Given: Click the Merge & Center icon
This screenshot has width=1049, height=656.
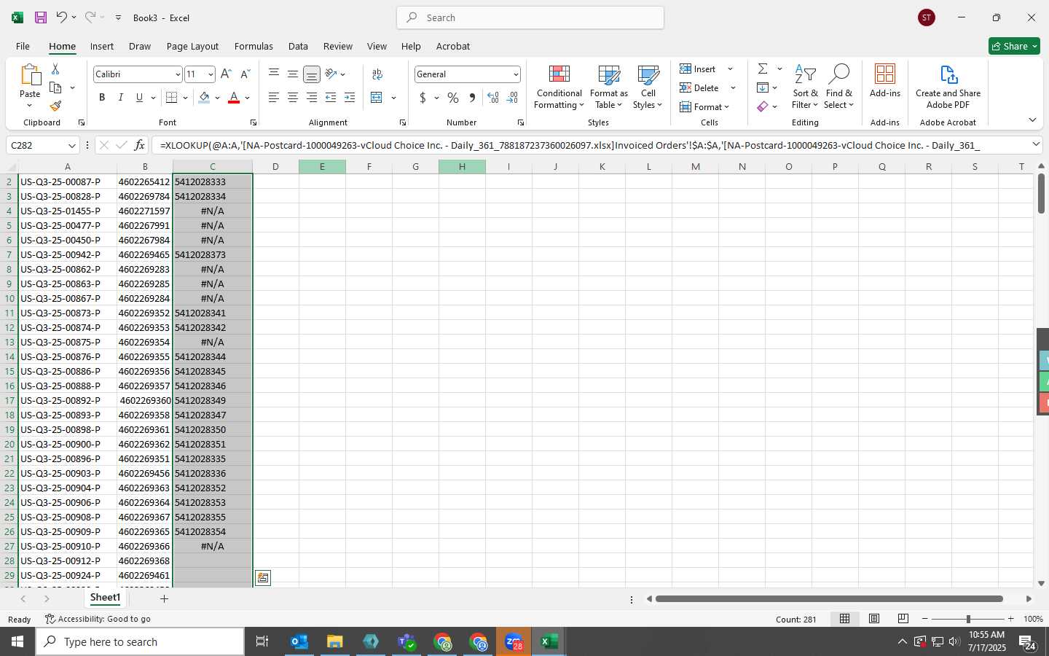Looking at the screenshot, I should [x=377, y=98].
